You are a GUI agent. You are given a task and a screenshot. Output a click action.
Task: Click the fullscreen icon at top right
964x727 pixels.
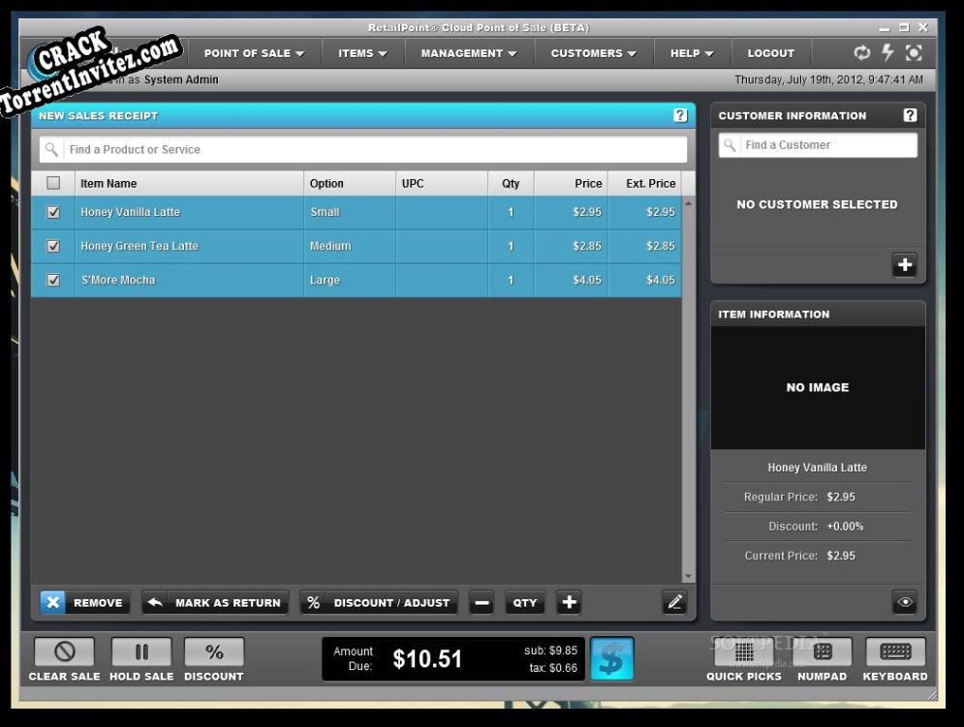(914, 53)
